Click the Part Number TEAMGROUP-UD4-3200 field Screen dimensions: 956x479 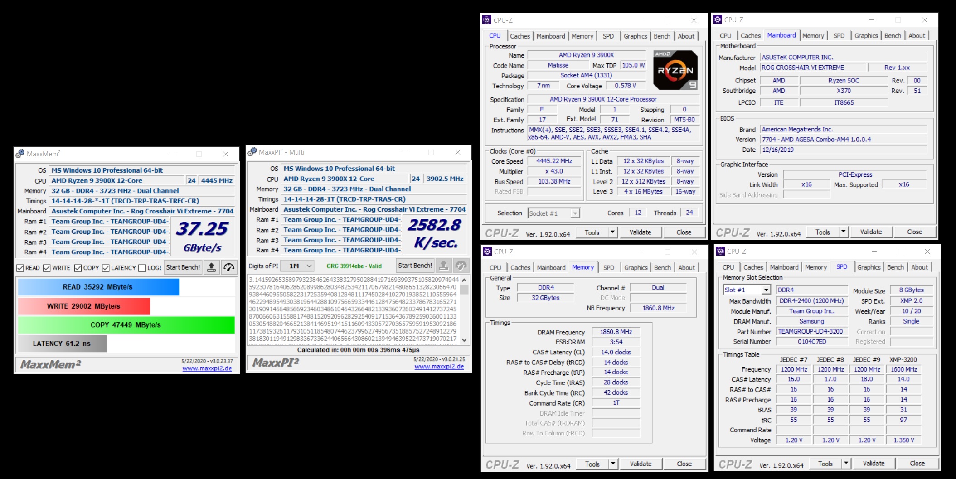811,331
